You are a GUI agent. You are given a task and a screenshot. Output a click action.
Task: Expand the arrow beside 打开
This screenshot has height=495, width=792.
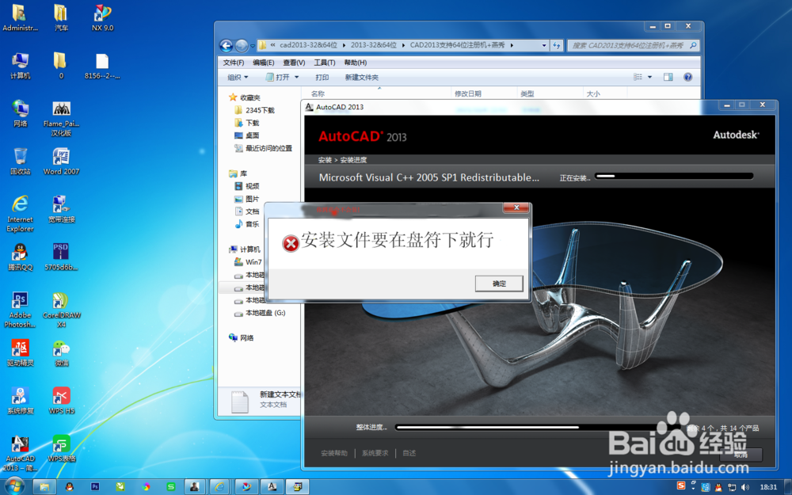click(297, 78)
